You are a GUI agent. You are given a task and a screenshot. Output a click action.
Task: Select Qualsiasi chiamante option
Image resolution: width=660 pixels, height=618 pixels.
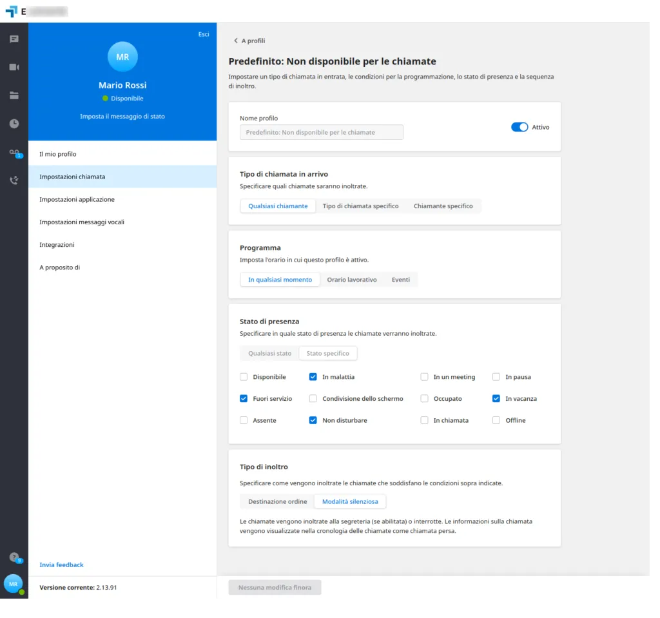278,206
